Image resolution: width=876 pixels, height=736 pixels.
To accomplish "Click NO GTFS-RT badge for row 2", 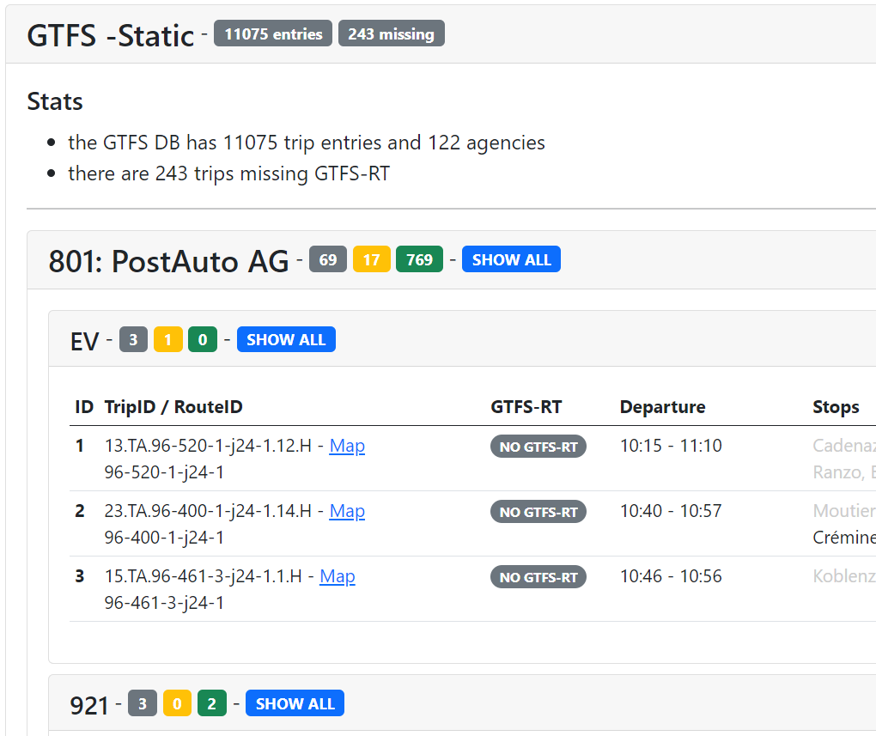I will [x=538, y=512].
